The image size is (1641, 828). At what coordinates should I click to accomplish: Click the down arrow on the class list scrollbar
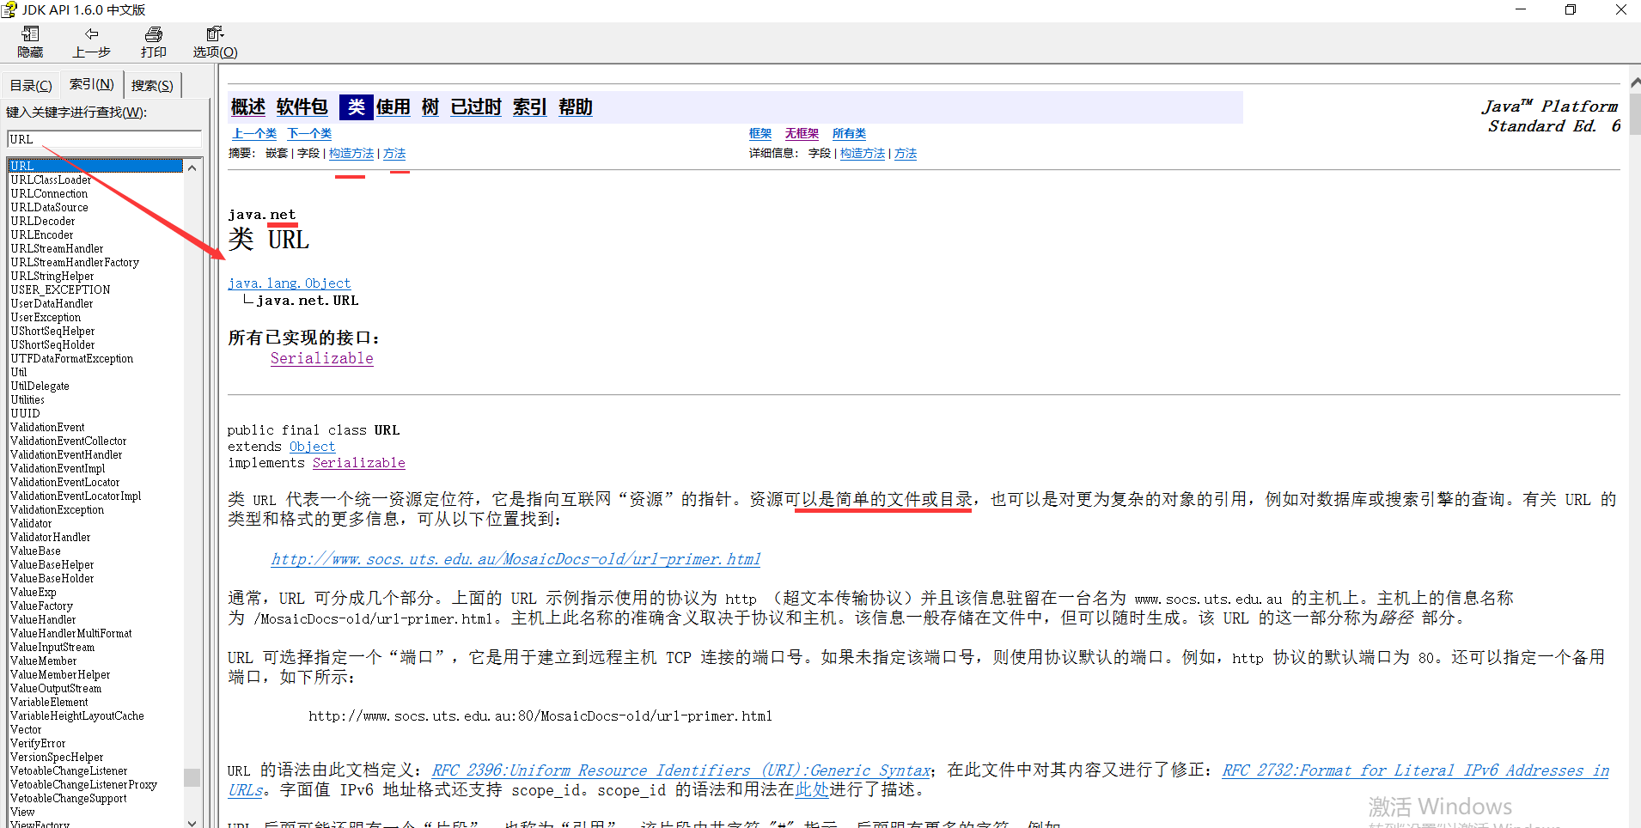[192, 822]
